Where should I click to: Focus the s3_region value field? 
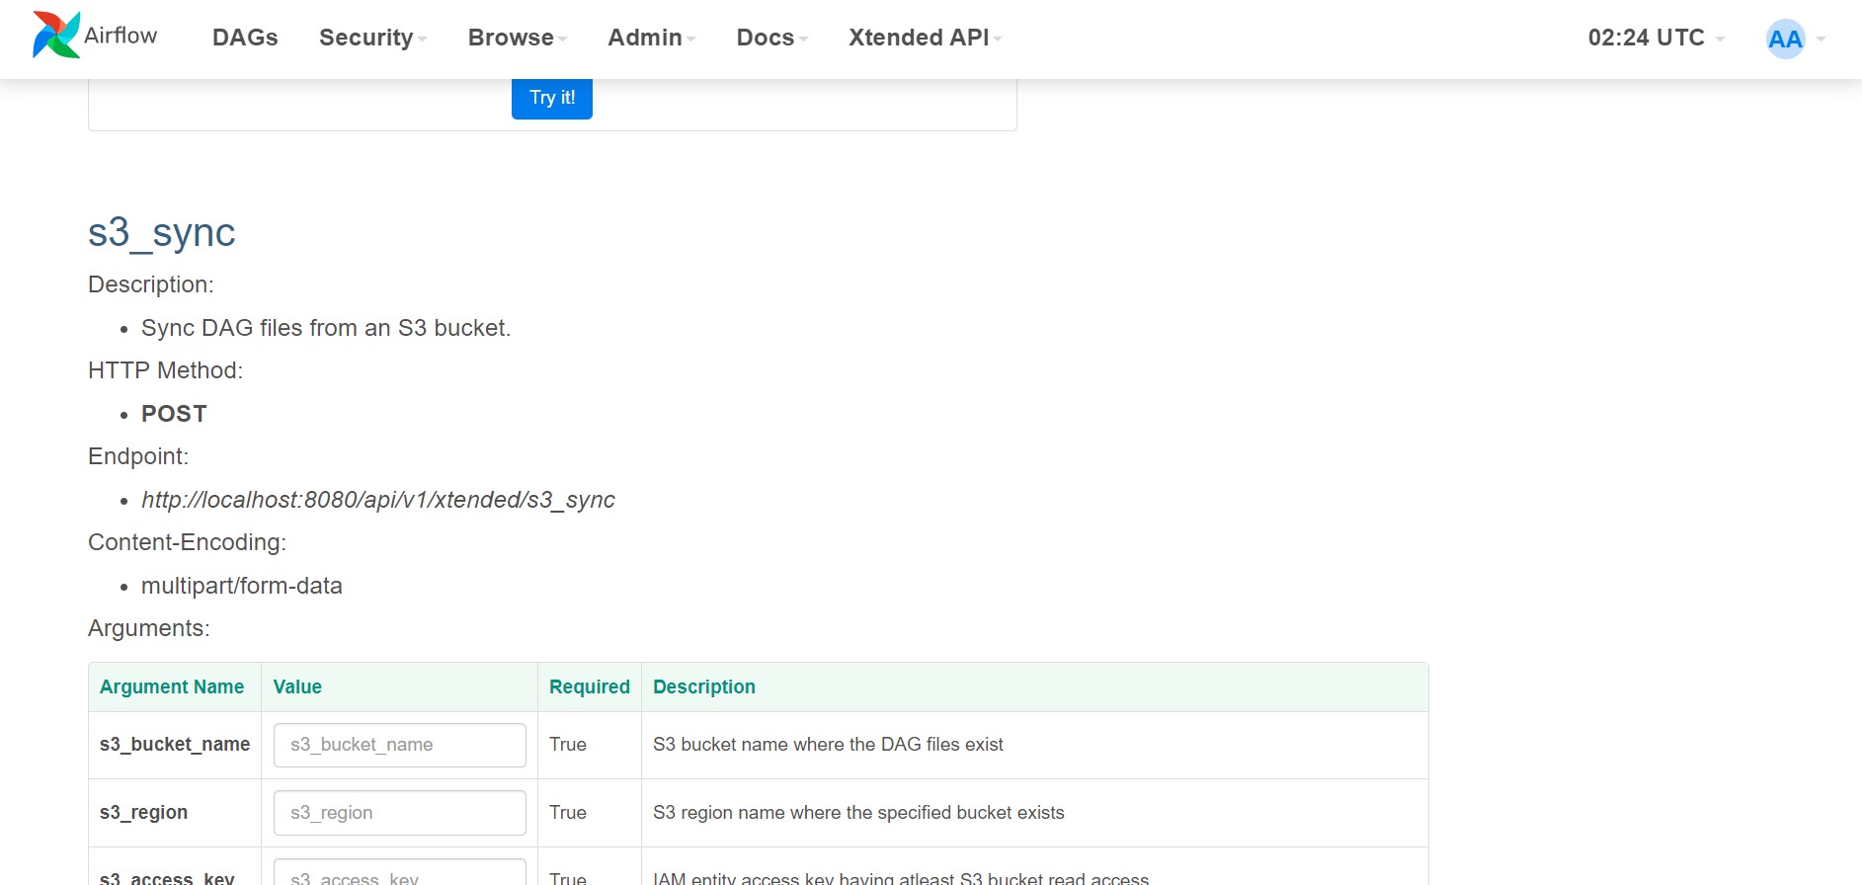click(x=400, y=813)
